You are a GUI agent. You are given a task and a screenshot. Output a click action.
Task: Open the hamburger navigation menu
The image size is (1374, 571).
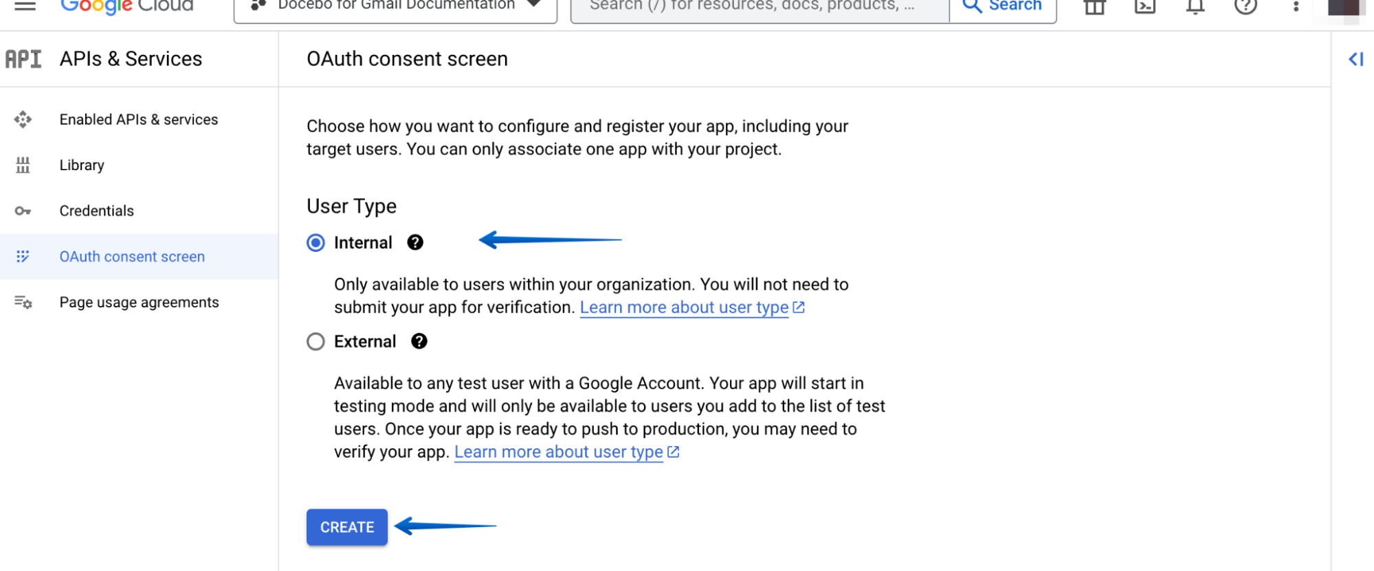25,5
